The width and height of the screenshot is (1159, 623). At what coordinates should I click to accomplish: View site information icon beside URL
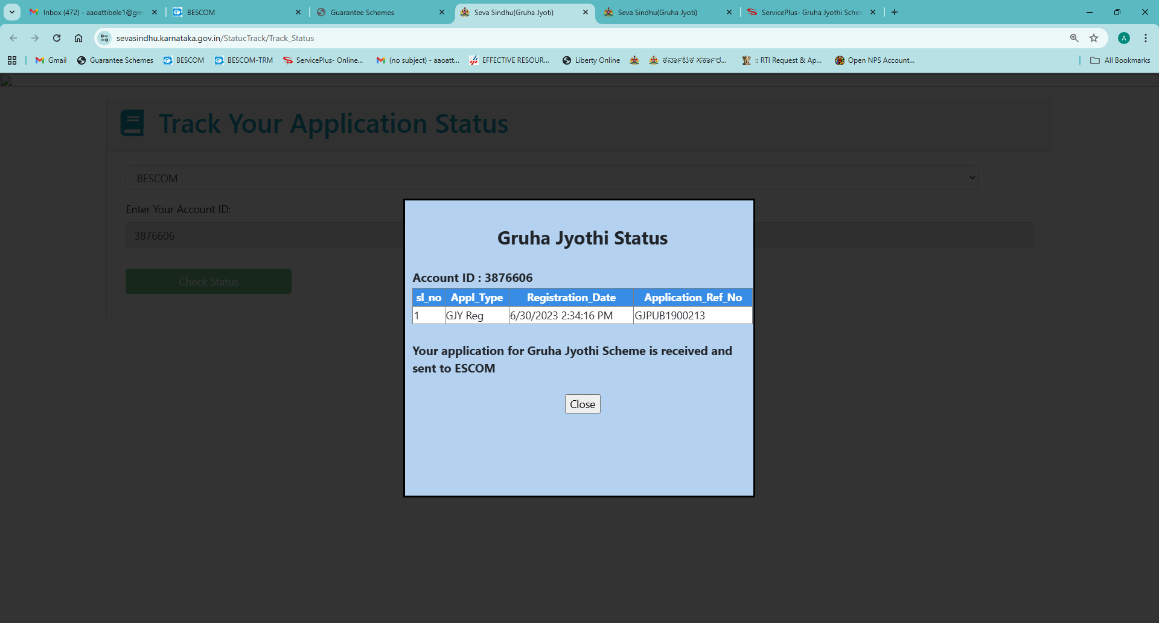point(104,38)
